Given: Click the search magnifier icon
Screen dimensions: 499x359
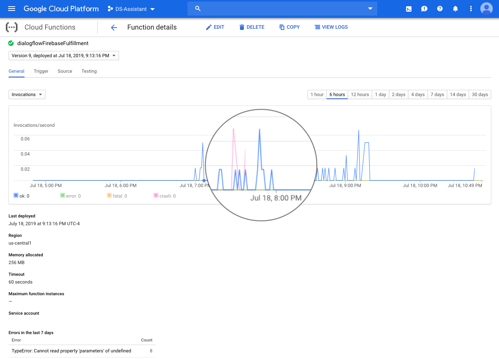Looking at the screenshot, I should pyautogui.click(x=198, y=9).
